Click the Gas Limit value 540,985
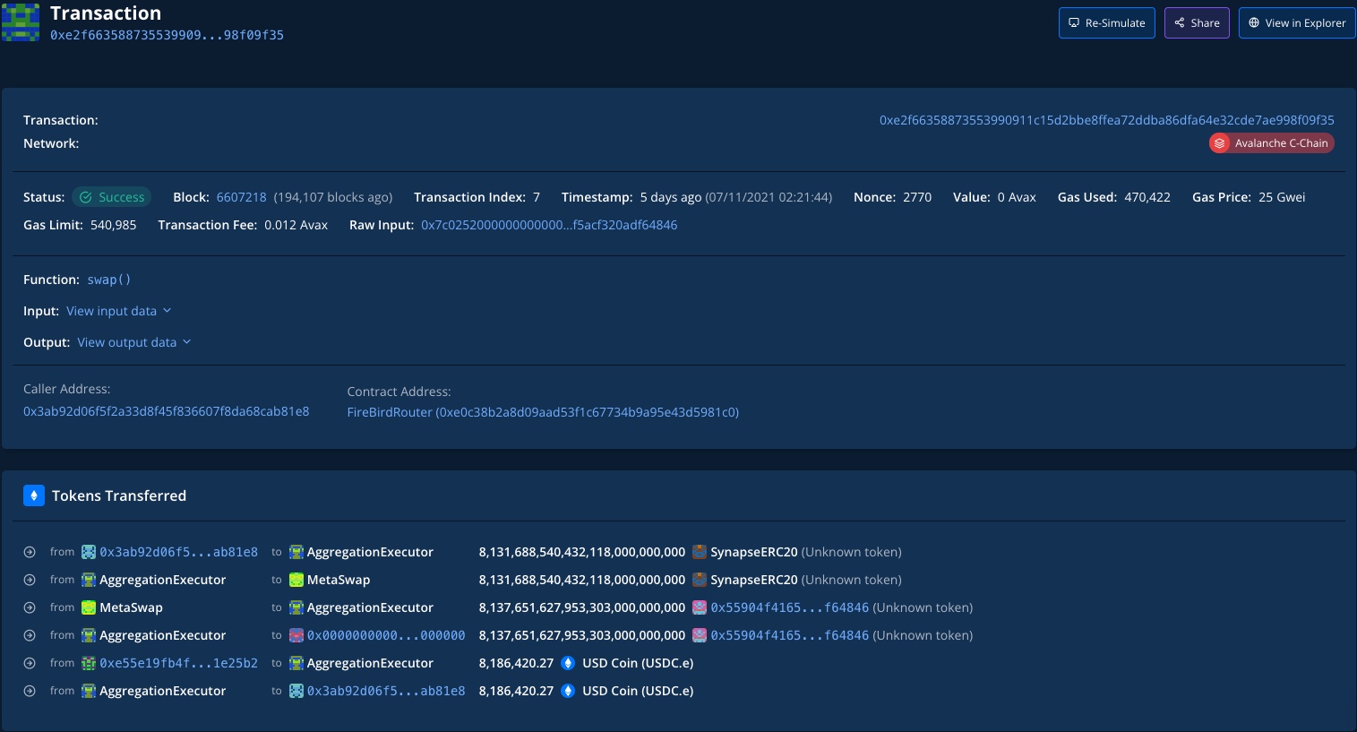This screenshot has width=1357, height=732. pos(114,225)
